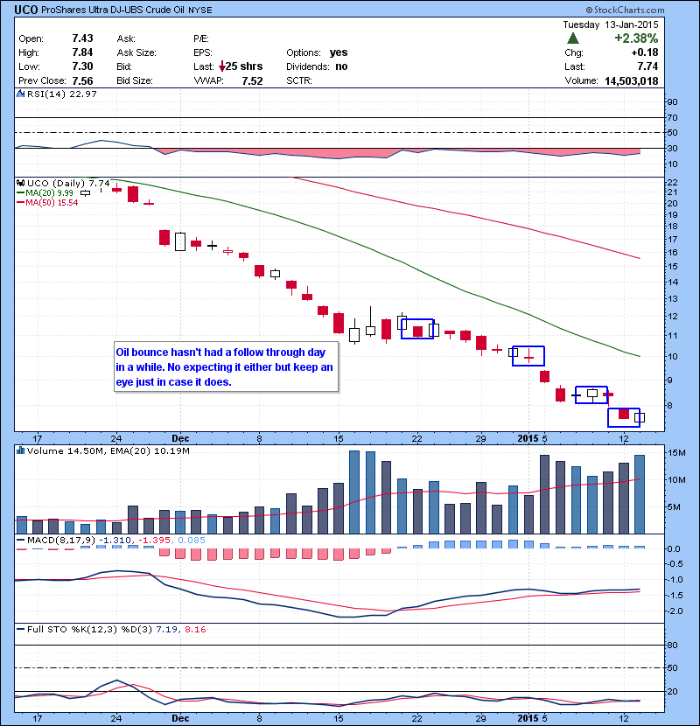Image resolution: width=700 pixels, height=726 pixels.
Task: Click the High price 7.84
Action: point(82,52)
